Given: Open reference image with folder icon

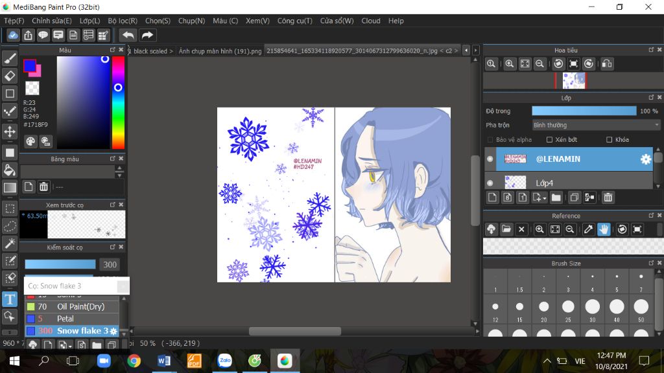Looking at the screenshot, I should pos(506,229).
